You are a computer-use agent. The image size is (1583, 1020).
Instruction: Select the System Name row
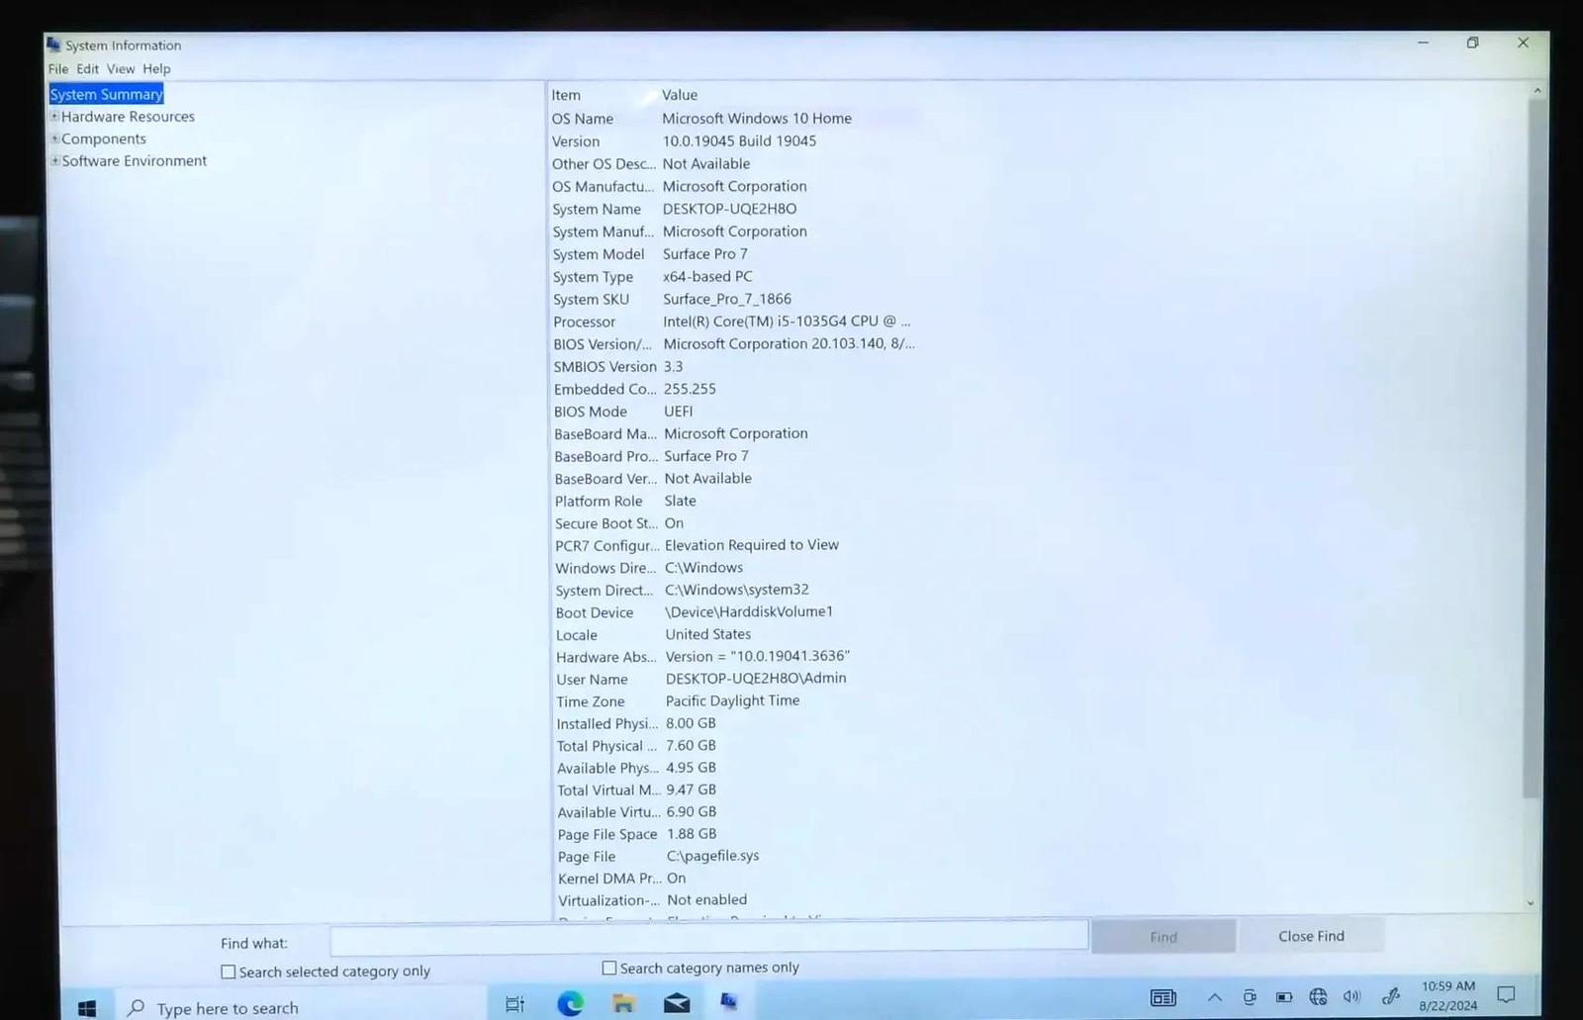click(x=675, y=209)
